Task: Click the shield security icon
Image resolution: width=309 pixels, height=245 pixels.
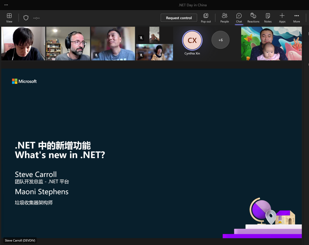Action: click(26, 18)
